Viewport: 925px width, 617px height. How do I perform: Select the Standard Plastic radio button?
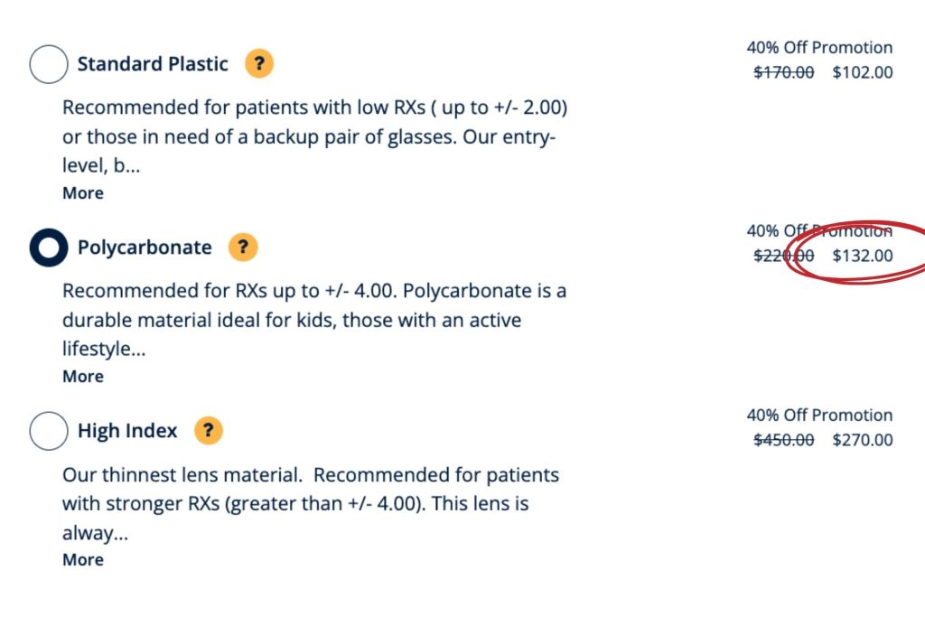(x=49, y=63)
